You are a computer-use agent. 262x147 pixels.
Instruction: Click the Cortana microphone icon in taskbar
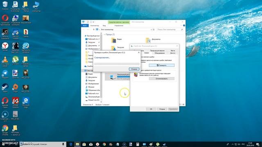pos(63,144)
